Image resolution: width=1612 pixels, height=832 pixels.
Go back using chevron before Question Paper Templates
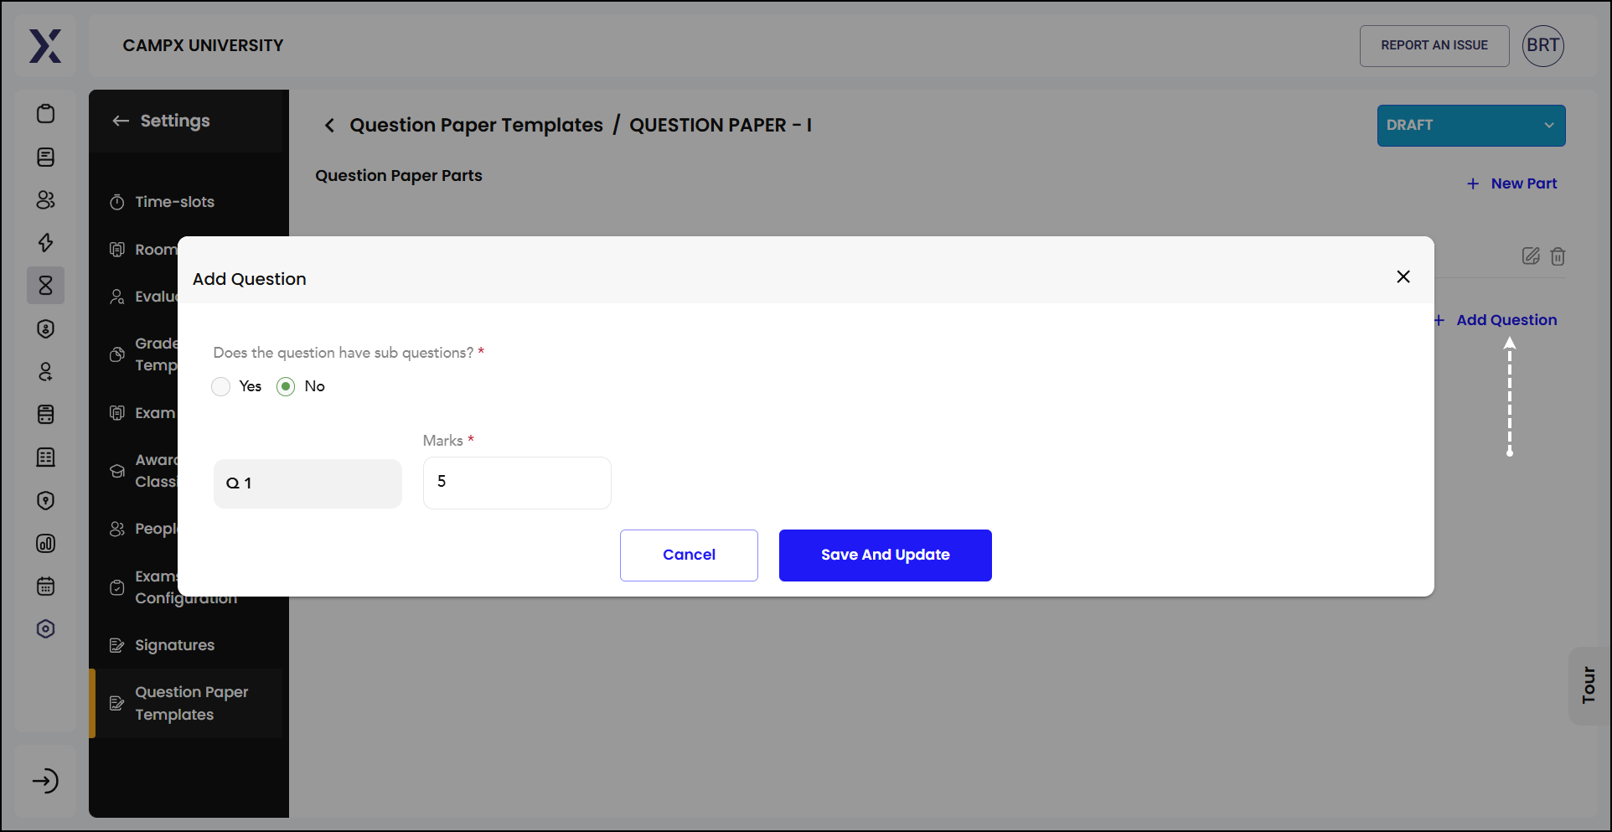tap(329, 125)
